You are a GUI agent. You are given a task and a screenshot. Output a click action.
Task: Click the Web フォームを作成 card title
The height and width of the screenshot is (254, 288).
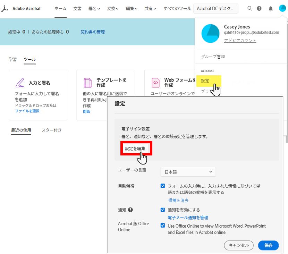[180, 83]
